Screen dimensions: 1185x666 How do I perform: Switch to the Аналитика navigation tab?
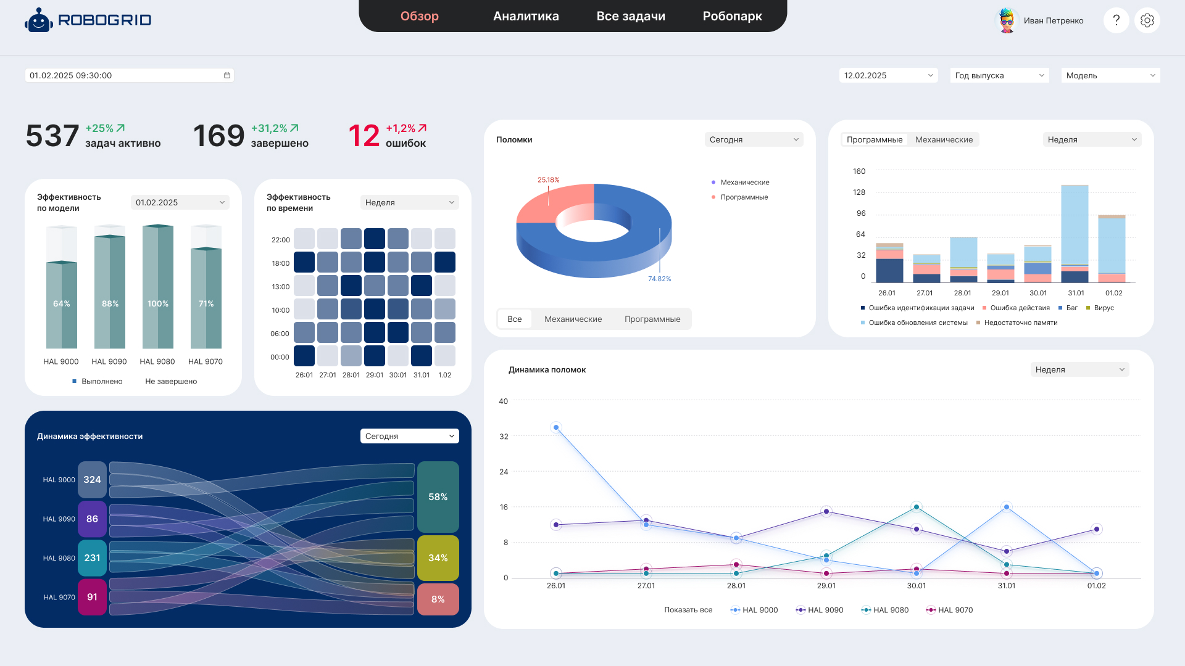pyautogui.click(x=526, y=16)
